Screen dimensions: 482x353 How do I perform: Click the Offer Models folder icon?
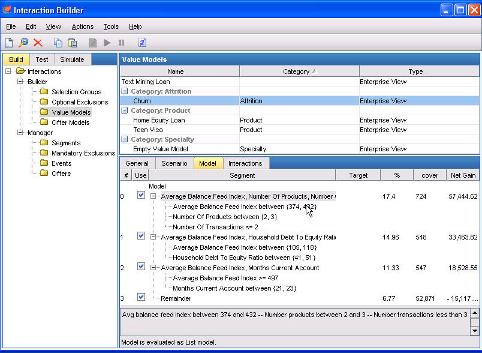(44, 122)
